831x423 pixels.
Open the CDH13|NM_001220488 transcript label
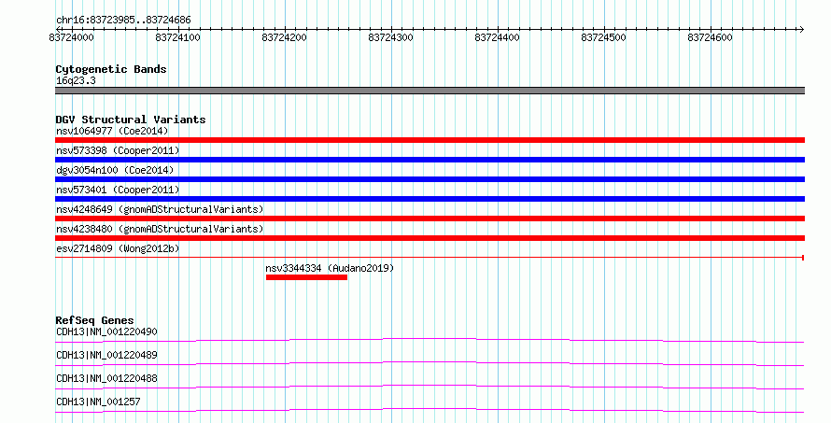pos(106,378)
